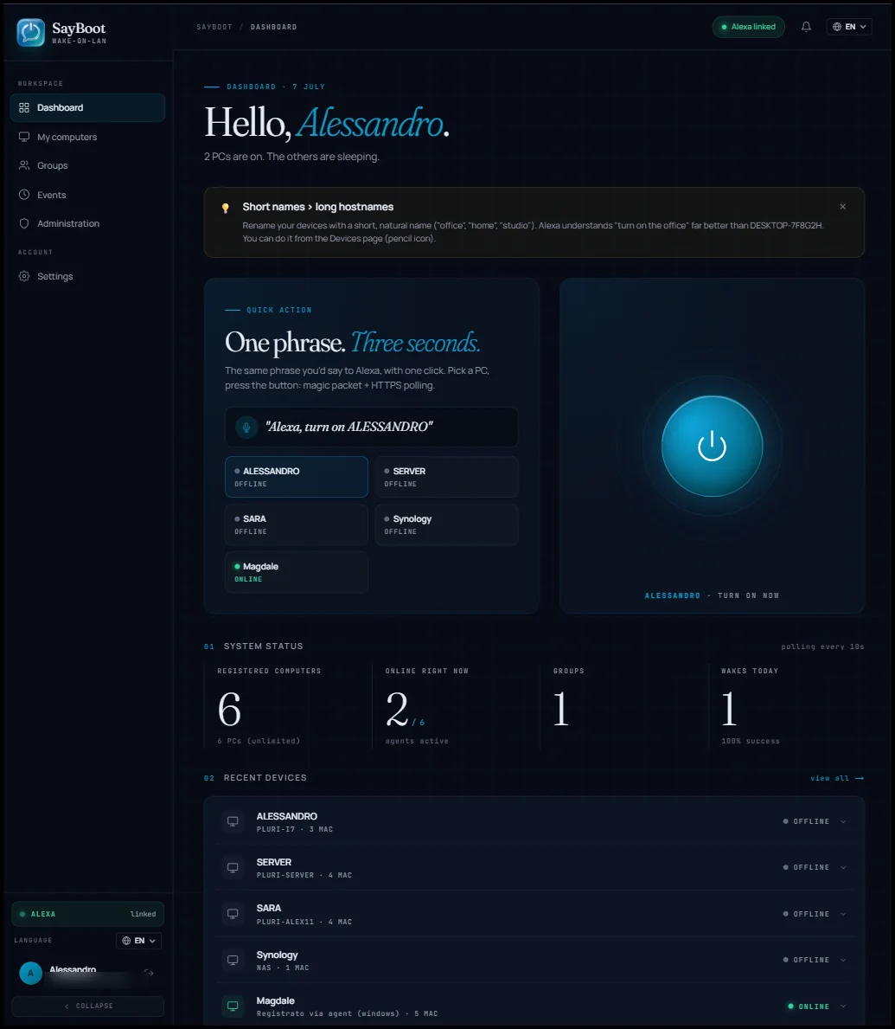The image size is (895, 1029).
Task: Click the Alexa linked status badge
Action: tap(749, 27)
